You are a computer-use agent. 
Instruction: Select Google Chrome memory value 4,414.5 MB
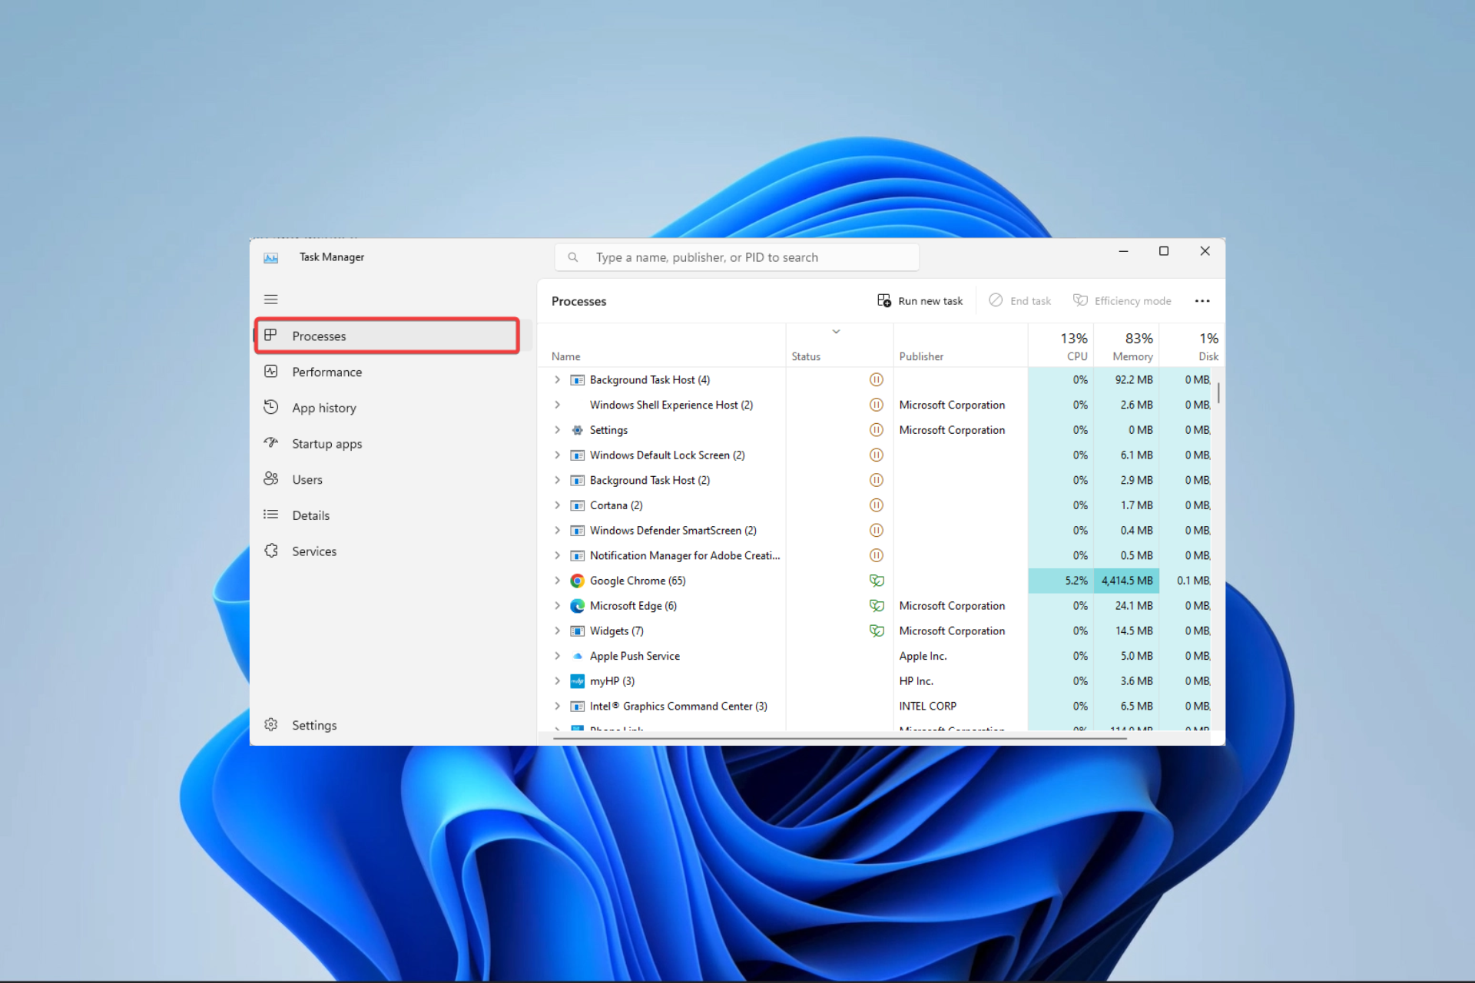pyautogui.click(x=1126, y=581)
